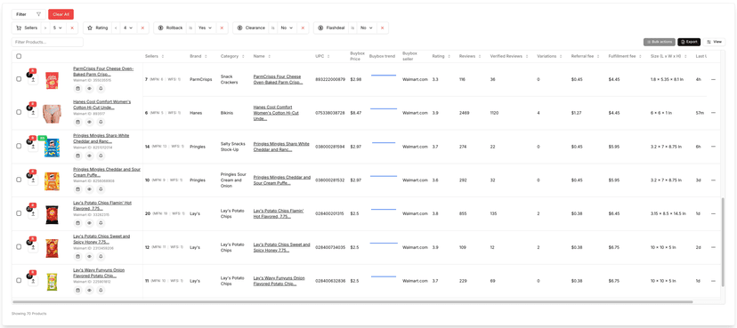Sort the table by the Brand column

click(198, 56)
